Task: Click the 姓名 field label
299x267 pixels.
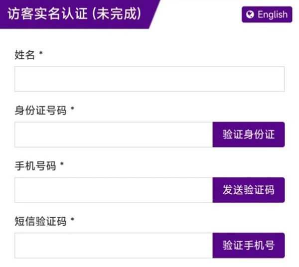Action: [x=25, y=55]
